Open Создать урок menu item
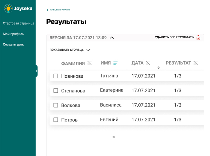 point(13,44)
